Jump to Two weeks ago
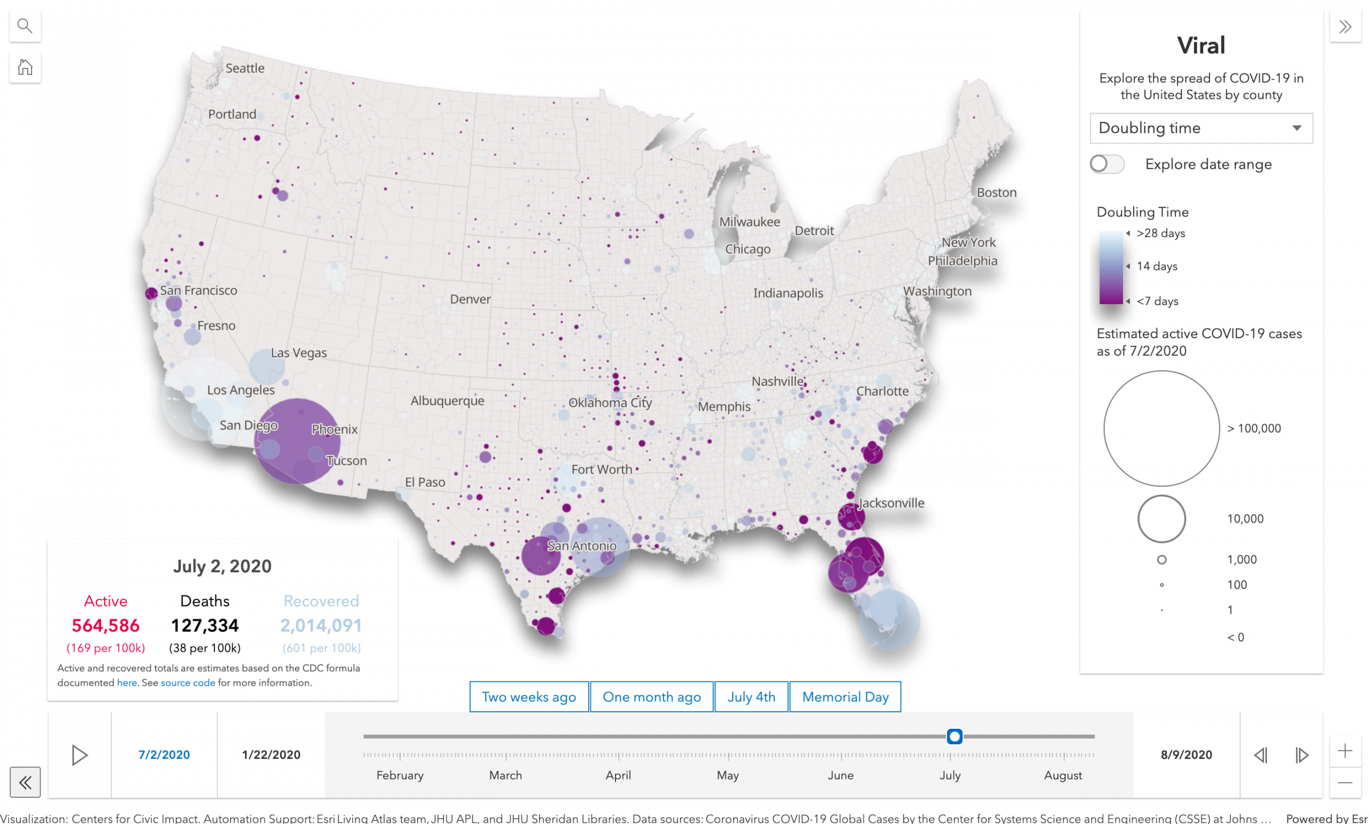 (x=528, y=697)
